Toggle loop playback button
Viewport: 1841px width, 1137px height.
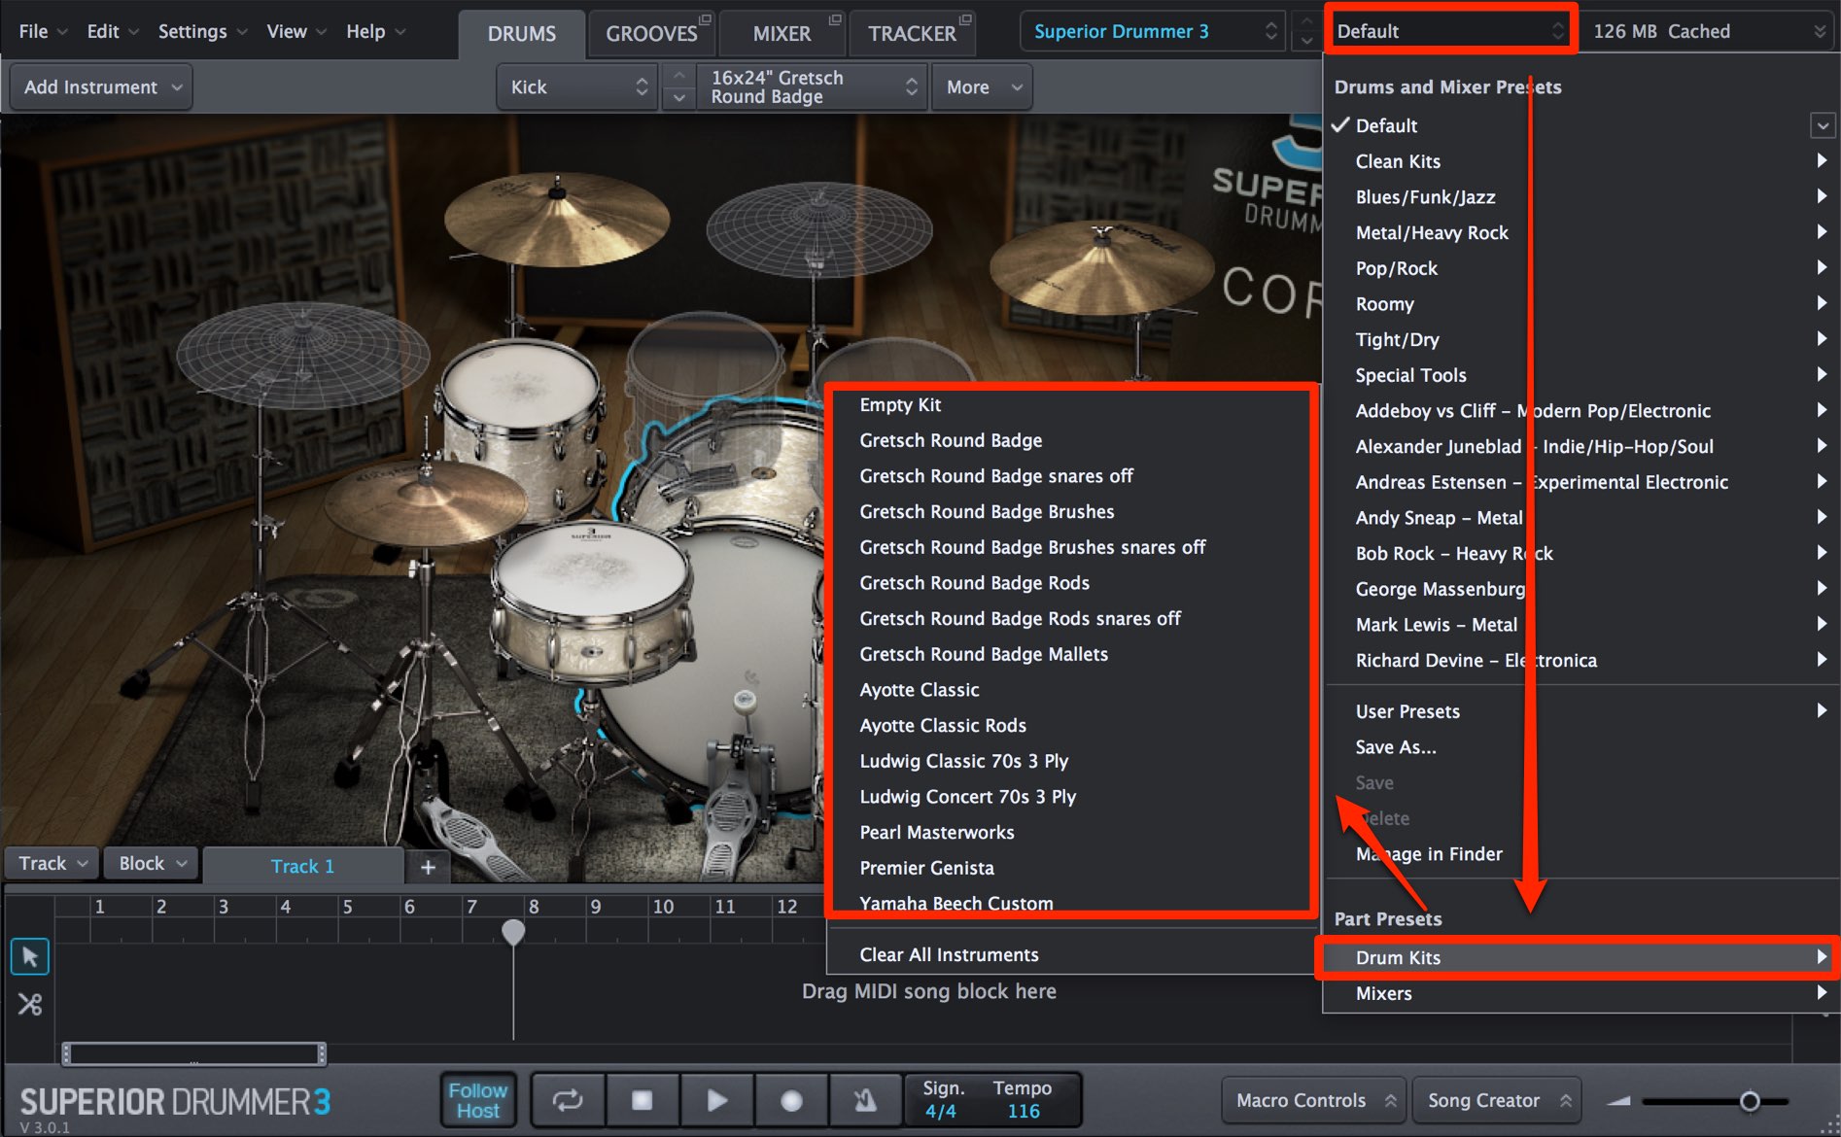coord(568,1100)
